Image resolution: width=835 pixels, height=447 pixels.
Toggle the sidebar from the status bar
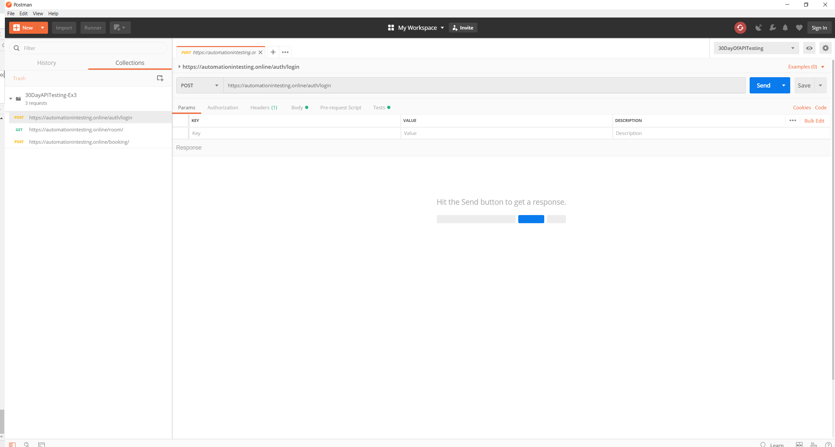pyautogui.click(x=12, y=444)
